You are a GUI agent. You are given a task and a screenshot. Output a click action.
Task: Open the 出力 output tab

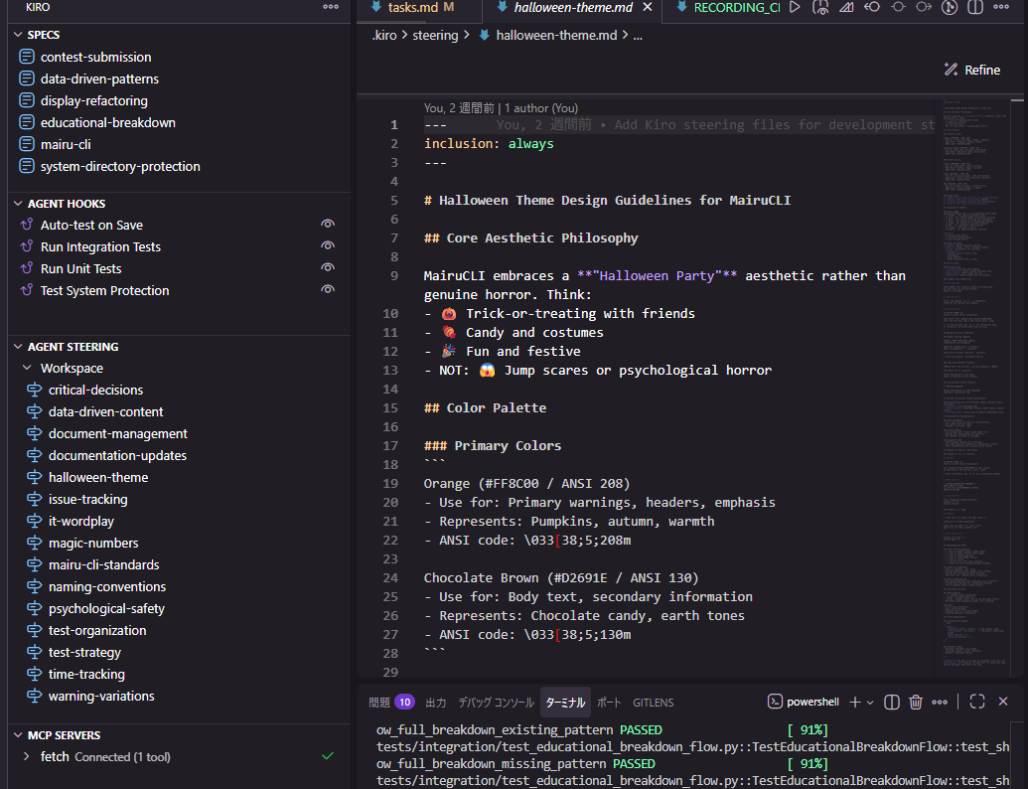[436, 703]
